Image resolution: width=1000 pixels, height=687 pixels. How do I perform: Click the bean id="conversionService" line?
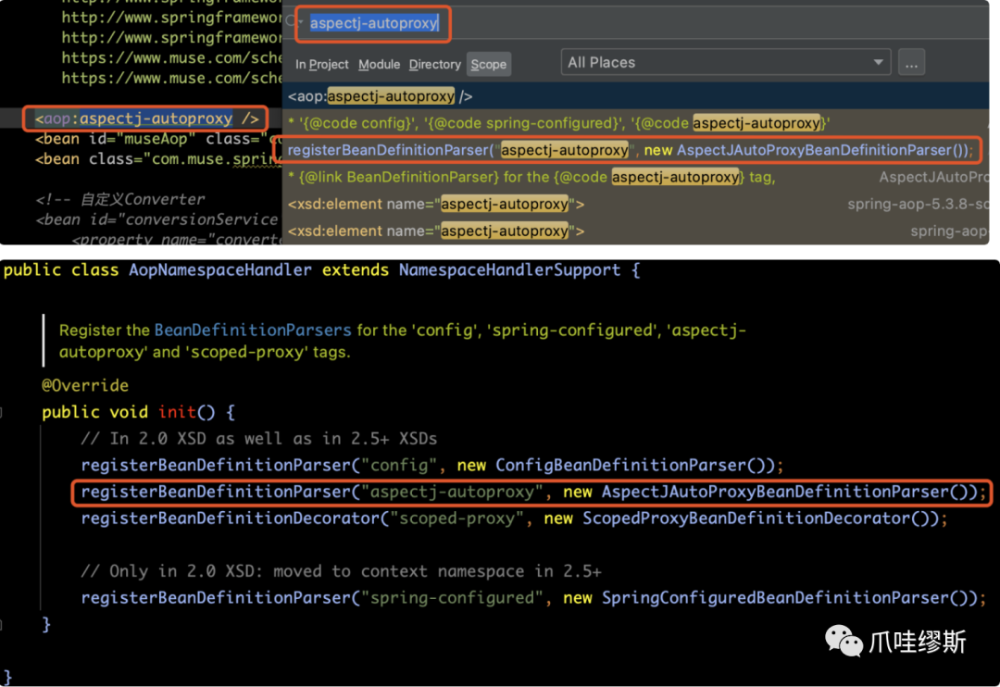point(156,220)
